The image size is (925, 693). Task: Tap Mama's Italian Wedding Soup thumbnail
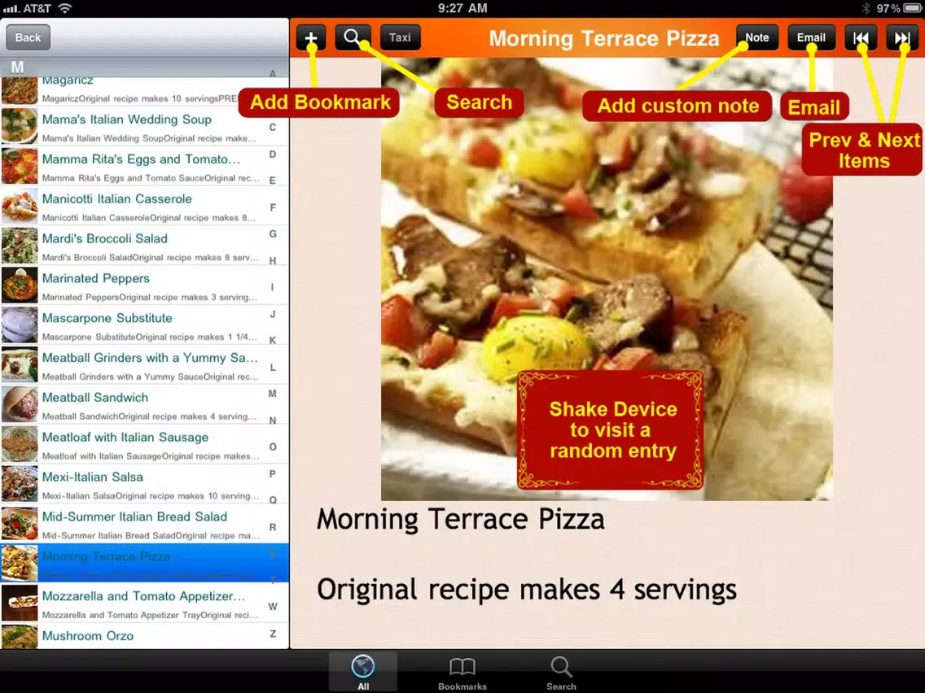pos(20,127)
